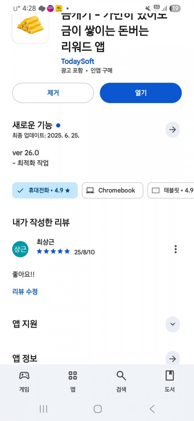This screenshot has width=194, height=421.
Task: Tap the 제거 uninstall button
Action: 53,93
